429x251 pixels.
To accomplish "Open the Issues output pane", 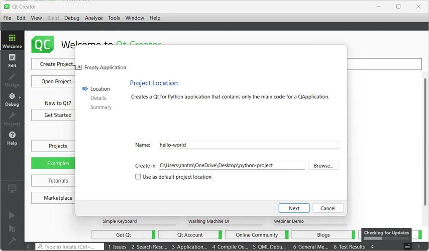I will [x=117, y=247].
